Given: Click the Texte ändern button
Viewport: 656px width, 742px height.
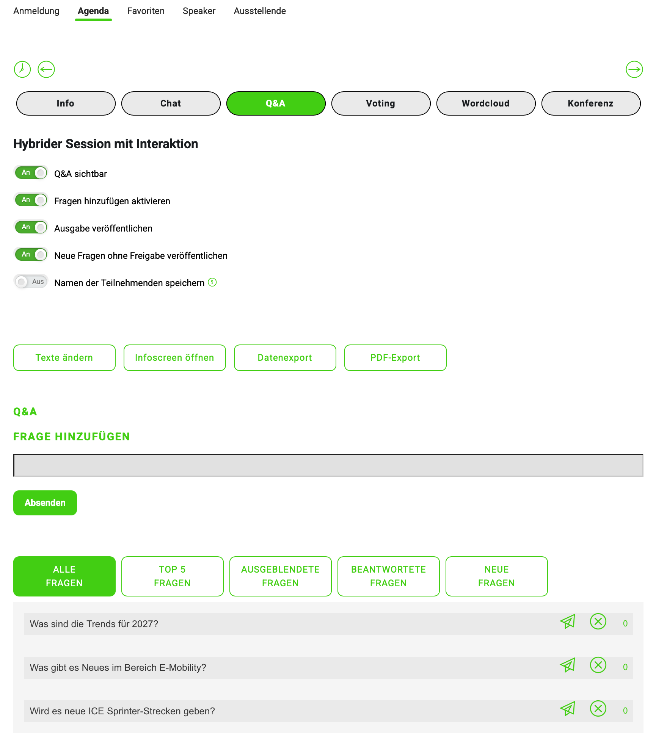Looking at the screenshot, I should coord(64,358).
